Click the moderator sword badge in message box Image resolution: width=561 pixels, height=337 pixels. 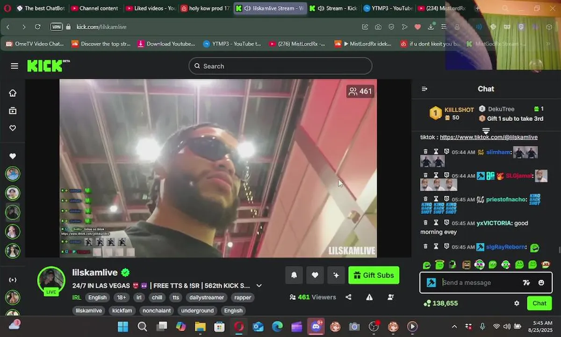(x=431, y=283)
